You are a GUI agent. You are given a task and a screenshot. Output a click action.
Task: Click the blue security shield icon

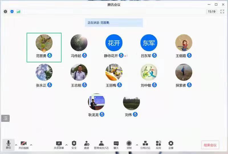coord(12,12)
